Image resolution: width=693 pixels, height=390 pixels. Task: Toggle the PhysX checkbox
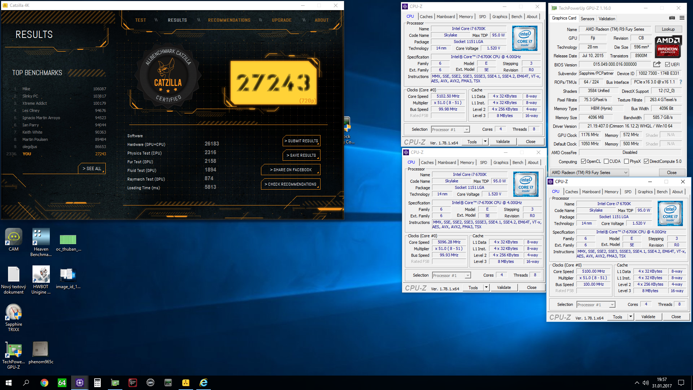(x=626, y=161)
